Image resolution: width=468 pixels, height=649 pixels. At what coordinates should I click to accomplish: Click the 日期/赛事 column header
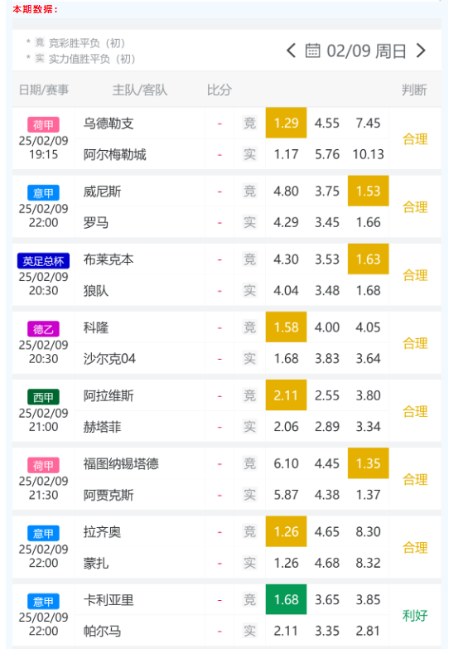[x=44, y=90]
